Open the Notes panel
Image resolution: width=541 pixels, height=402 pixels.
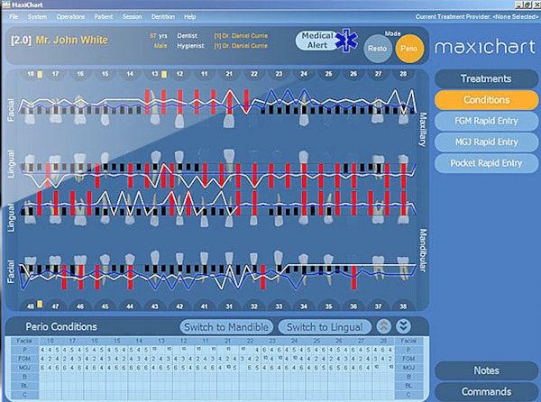pos(486,370)
